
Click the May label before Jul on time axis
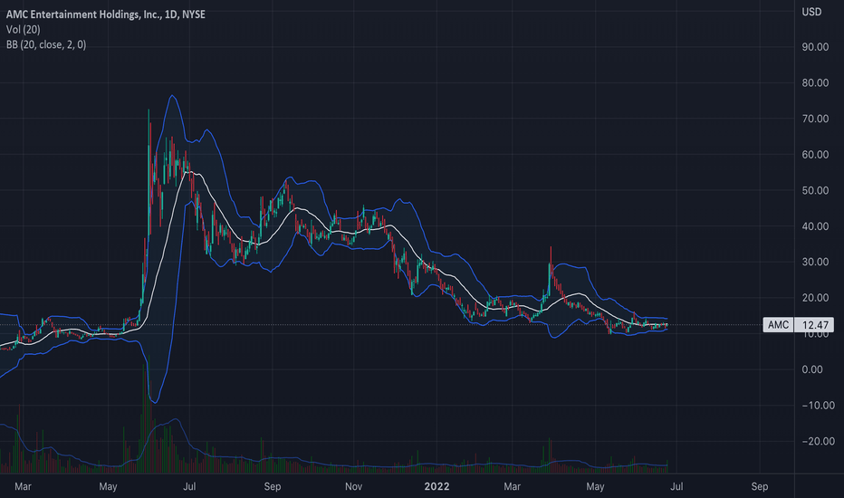pos(108,487)
